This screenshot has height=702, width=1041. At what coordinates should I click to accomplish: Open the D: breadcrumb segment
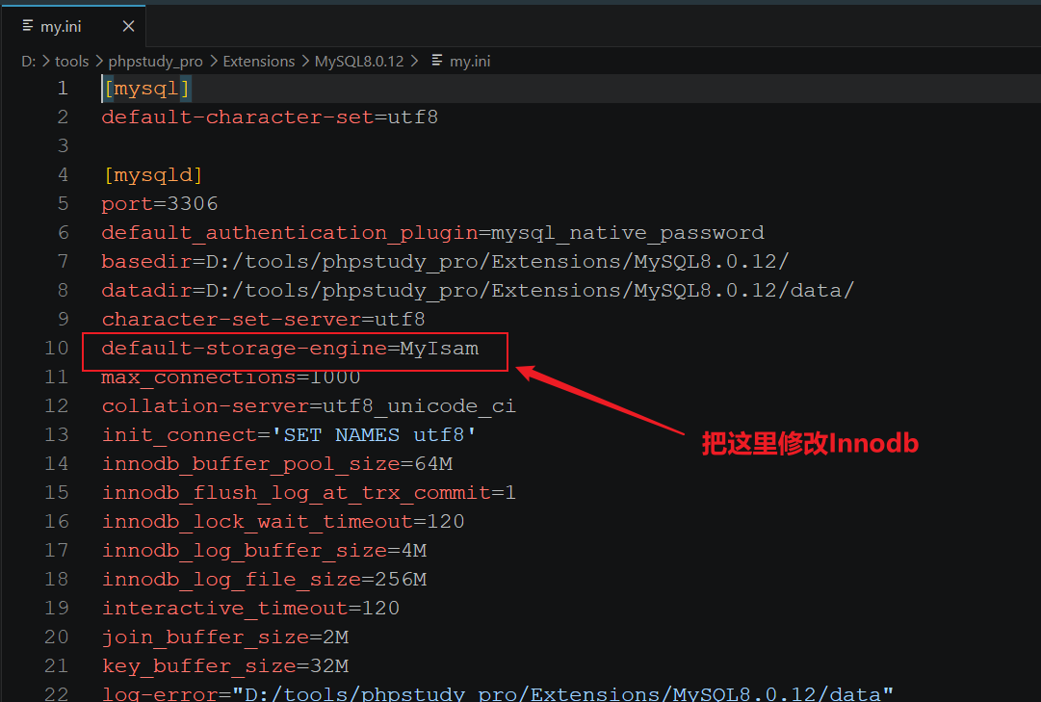tap(29, 61)
